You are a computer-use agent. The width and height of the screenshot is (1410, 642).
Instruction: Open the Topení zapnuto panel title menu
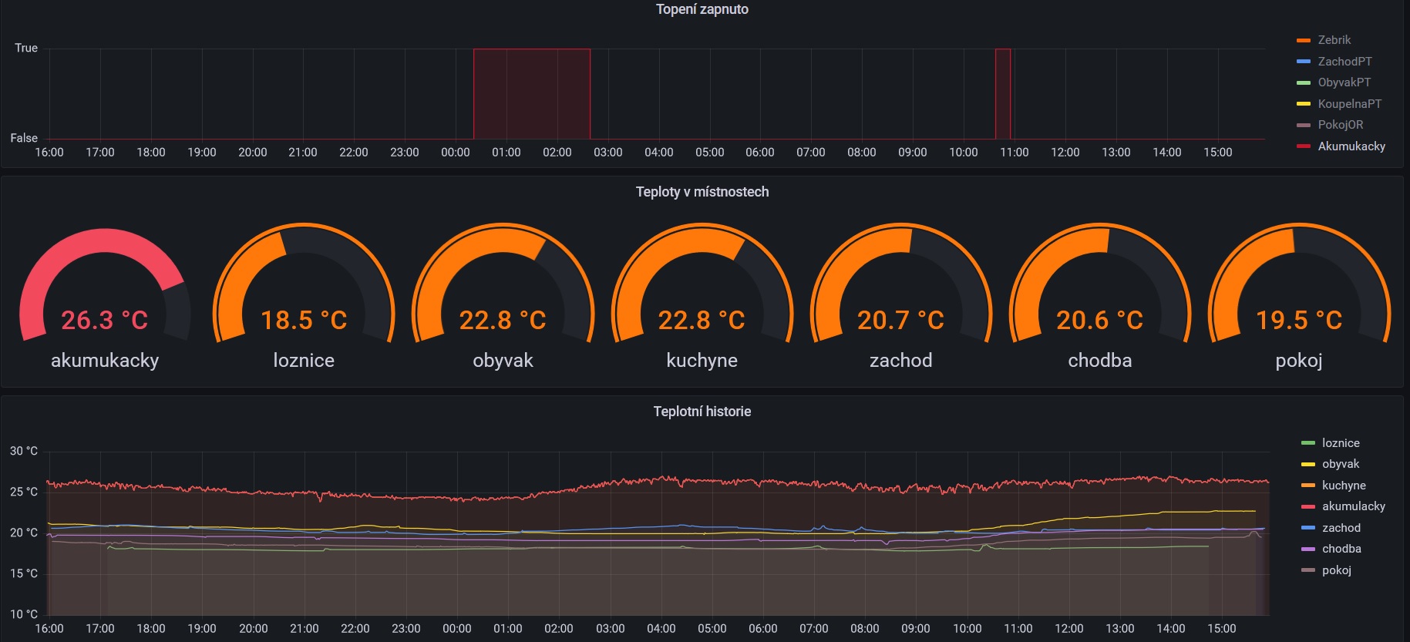click(x=702, y=9)
